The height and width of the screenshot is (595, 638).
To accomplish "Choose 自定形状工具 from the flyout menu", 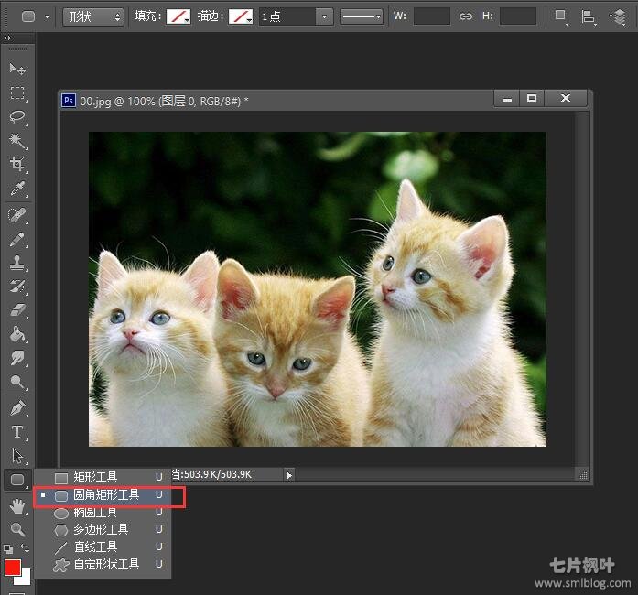I will pyautogui.click(x=106, y=565).
